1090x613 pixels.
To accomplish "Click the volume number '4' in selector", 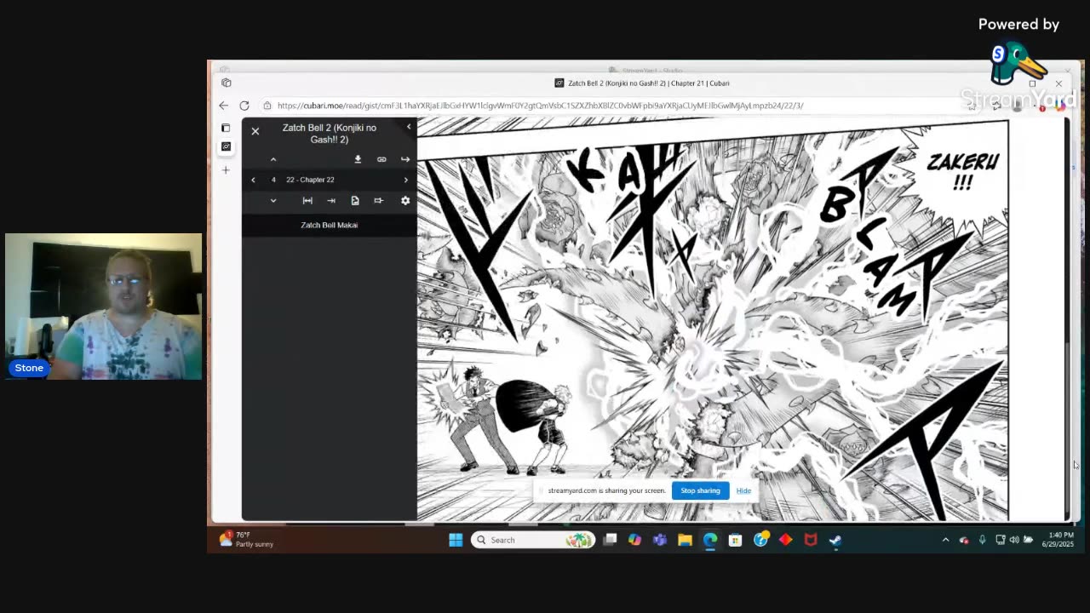I will tap(273, 180).
